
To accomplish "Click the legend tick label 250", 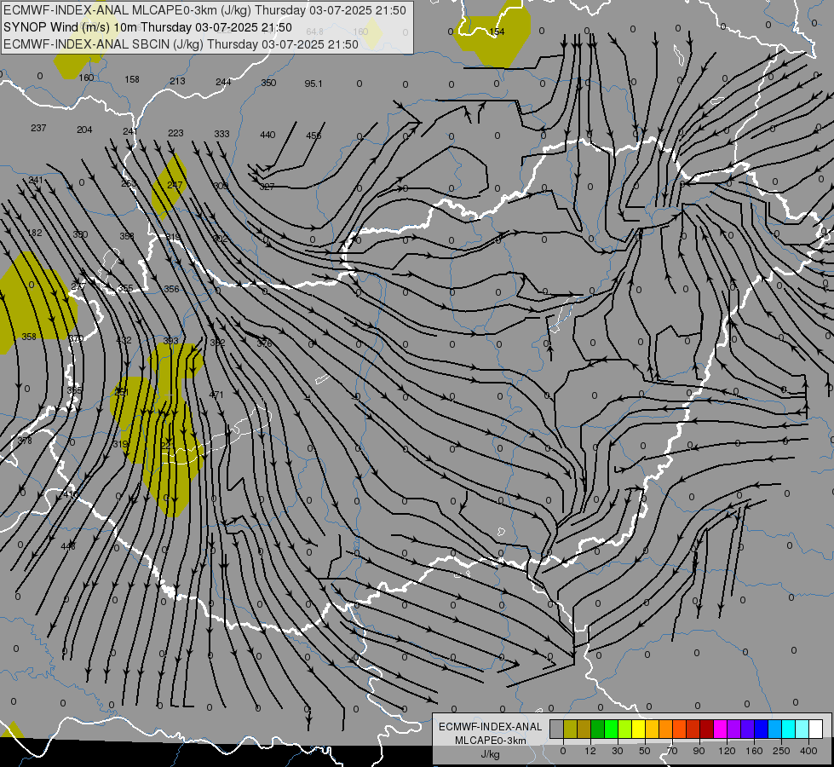I will tap(781, 751).
